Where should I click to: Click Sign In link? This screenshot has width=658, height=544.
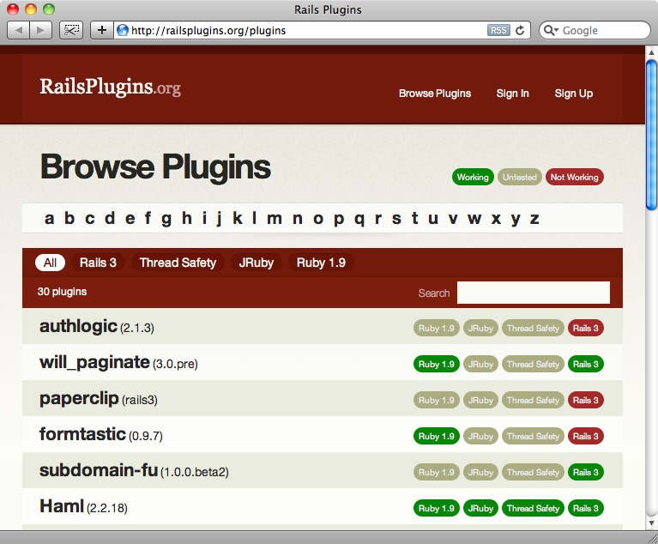point(512,94)
